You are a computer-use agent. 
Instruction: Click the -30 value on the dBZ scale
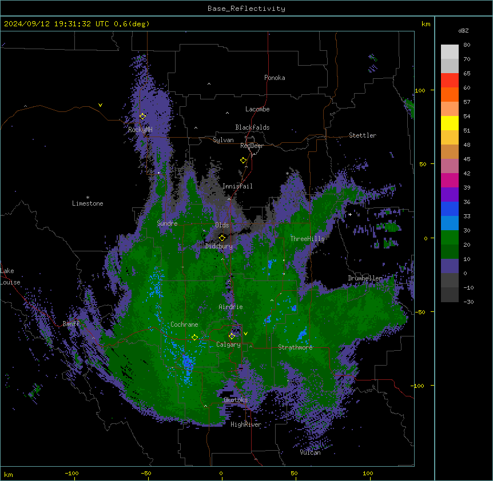pos(468,302)
